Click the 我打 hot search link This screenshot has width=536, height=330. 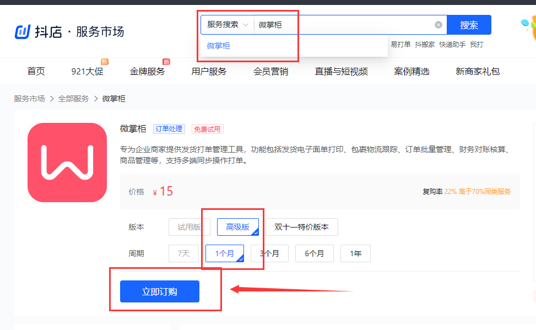coord(477,45)
